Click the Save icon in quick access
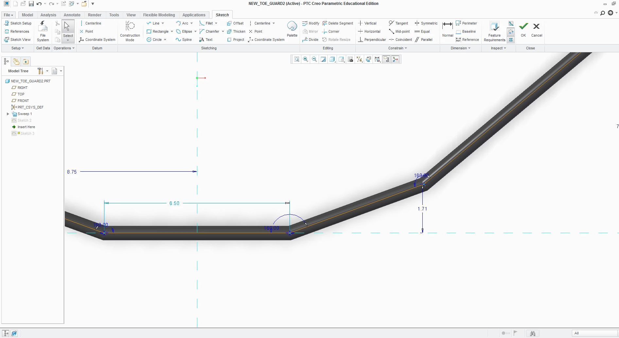 31,4
